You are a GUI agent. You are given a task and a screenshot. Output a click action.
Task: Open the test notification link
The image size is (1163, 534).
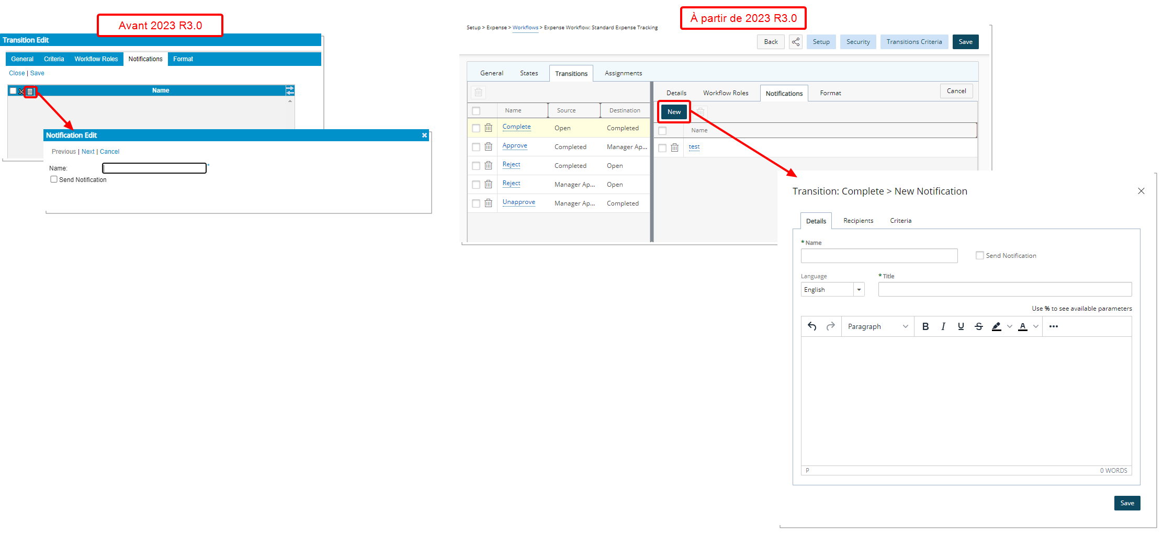tap(694, 146)
